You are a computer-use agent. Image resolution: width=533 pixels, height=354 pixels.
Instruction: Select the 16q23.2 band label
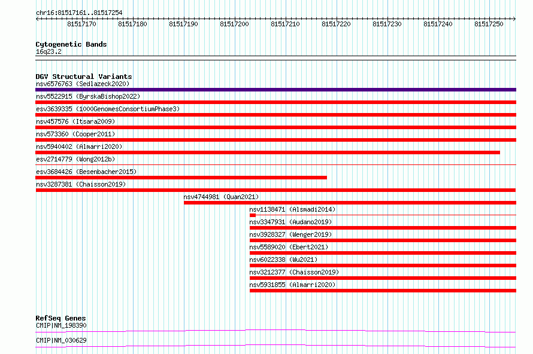pyautogui.click(x=49, y=51)
